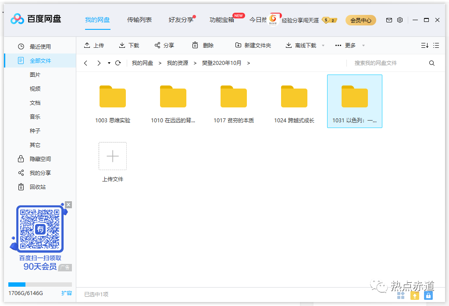Click the 1706G/6146G storage text
Screen dimensions: 449x306
pos(25,293)
